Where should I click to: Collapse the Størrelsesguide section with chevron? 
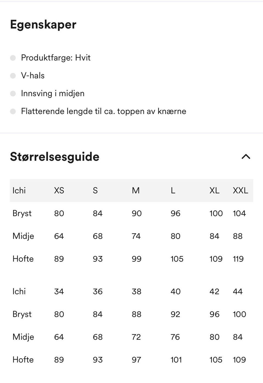click(246, 157)
